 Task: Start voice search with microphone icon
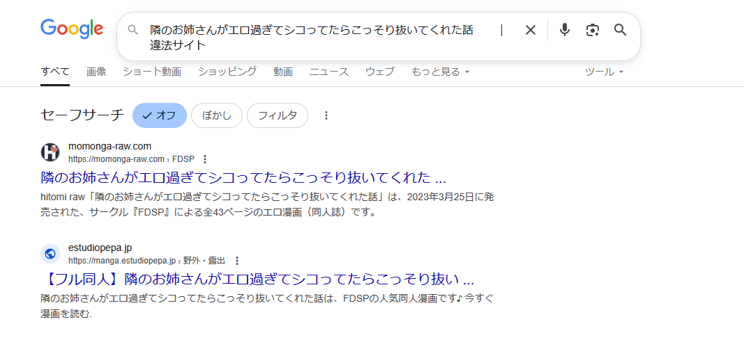[564, 31]
